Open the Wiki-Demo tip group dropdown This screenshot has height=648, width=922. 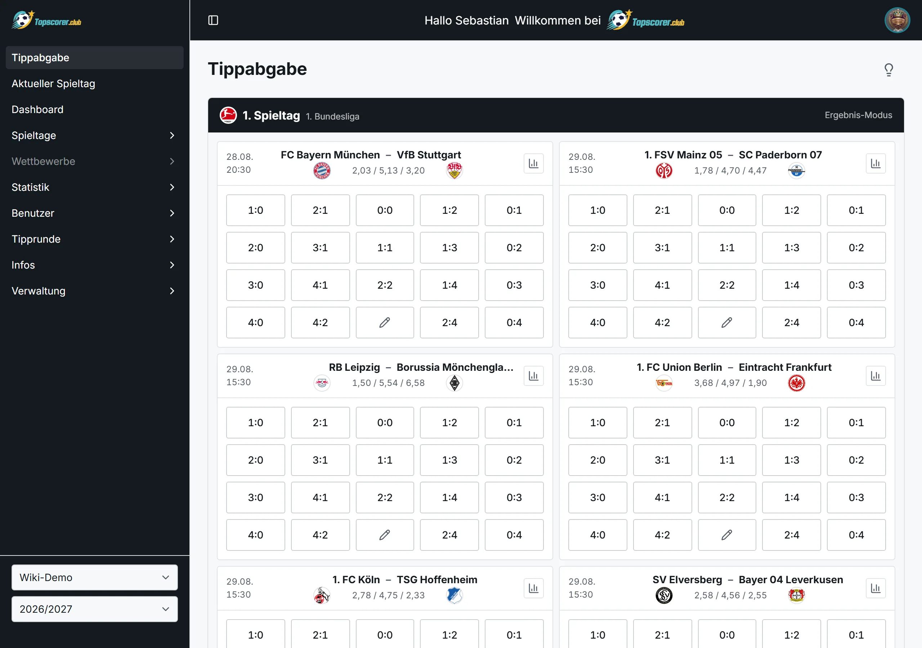click(94, 577)
